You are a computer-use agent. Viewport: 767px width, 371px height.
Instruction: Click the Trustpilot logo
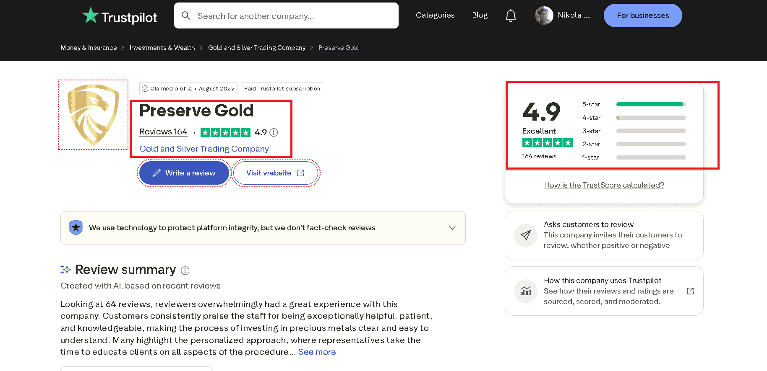coord(120,16)
